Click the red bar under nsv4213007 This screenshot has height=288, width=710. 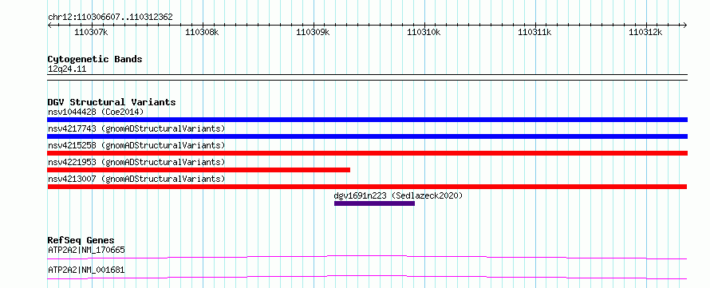pyautogui.click(x=367, y=187)
